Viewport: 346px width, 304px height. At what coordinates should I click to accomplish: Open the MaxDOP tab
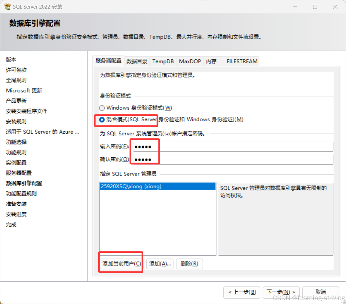click(x=190, y=61)
